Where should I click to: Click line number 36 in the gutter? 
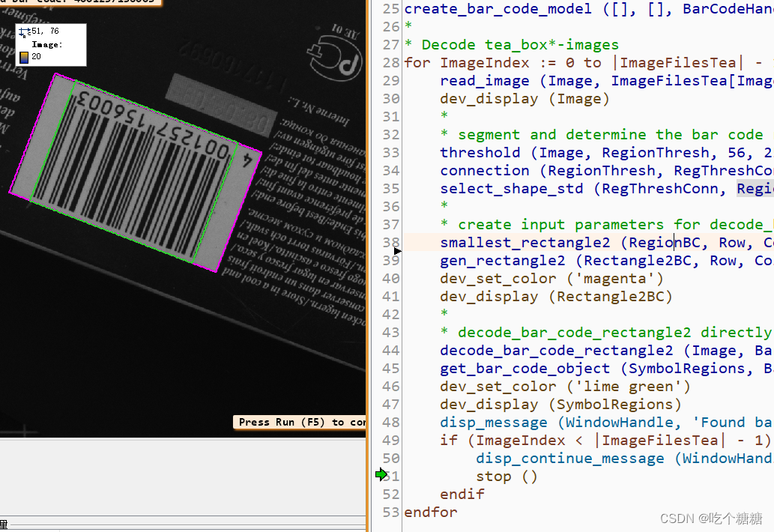coord(391,207)
